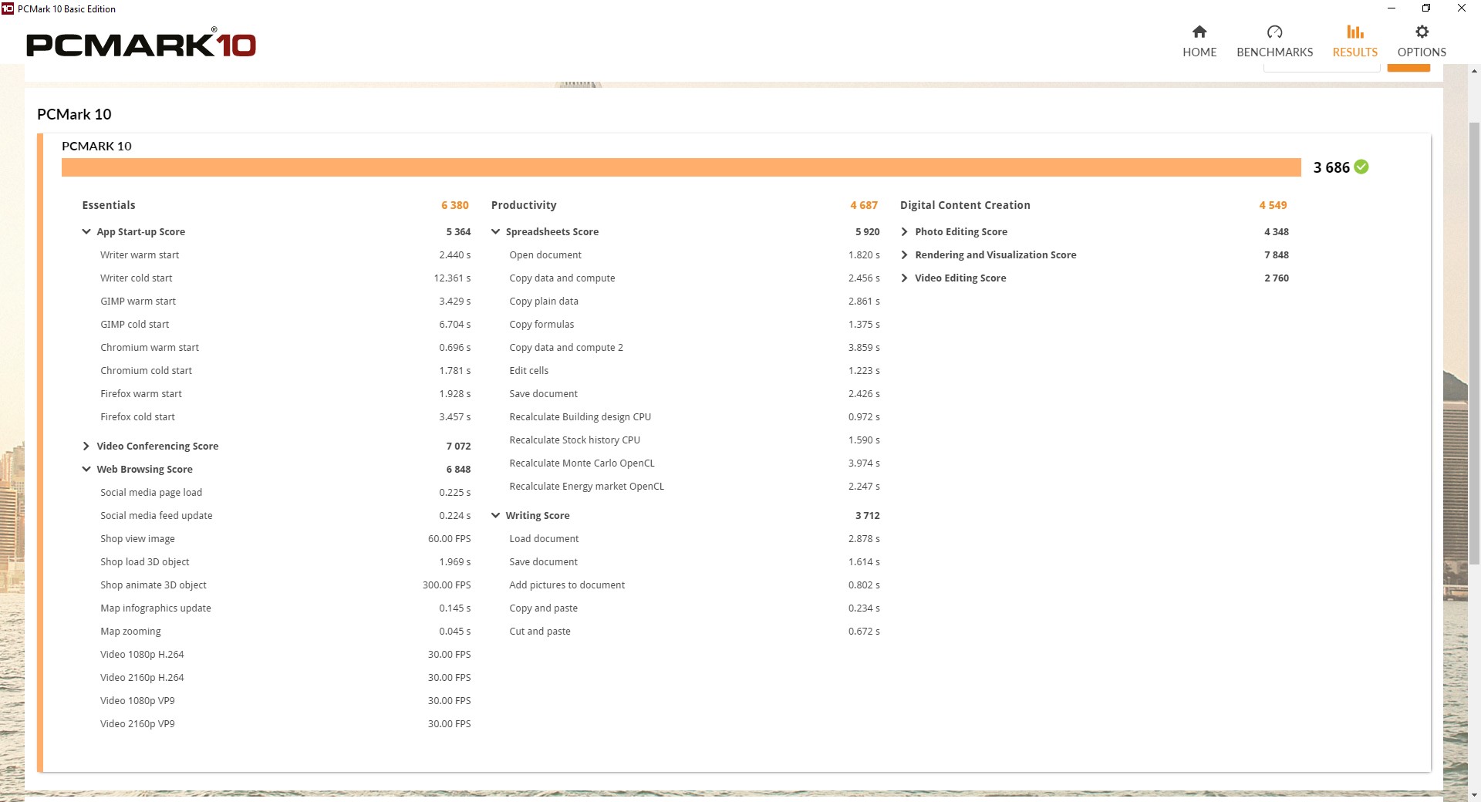
Task: Click the Copy and paste row
Action: click(x=694, y=608)
